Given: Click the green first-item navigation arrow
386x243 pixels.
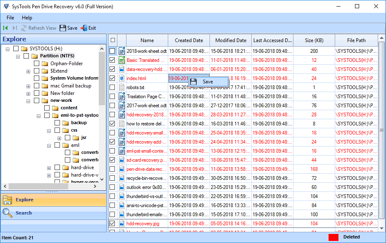Looking at the screenshot, I should point(5,28).
